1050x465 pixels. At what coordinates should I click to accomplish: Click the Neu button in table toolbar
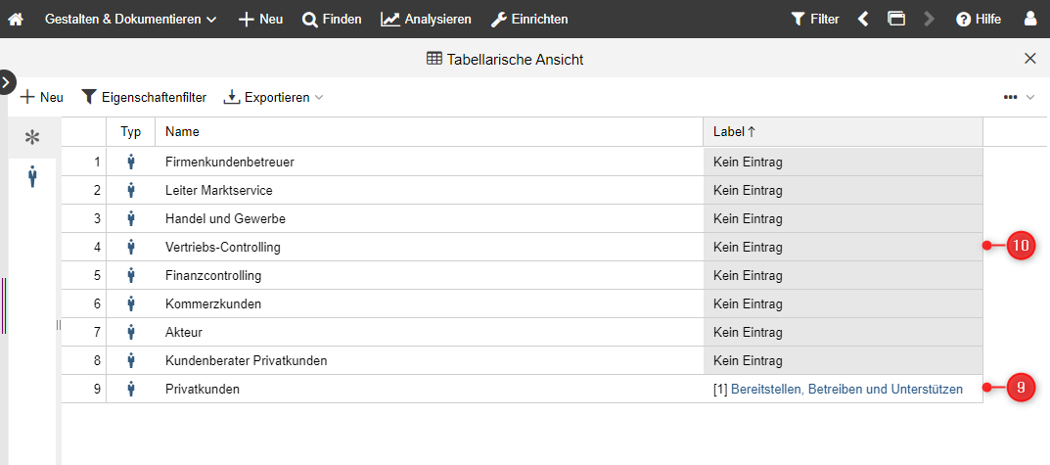tap(41, 98)
